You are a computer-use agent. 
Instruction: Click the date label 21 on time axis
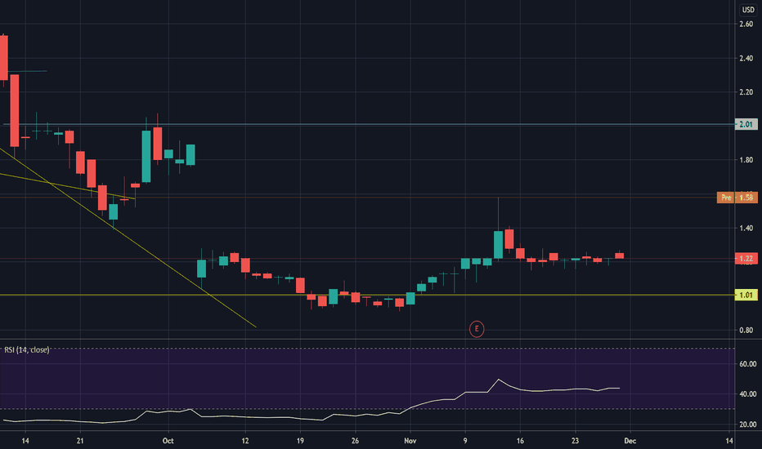pos(80,441)
